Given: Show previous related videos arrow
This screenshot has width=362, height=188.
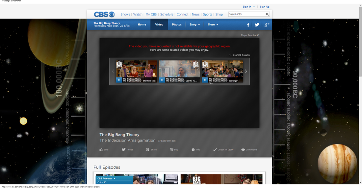Looking at the screenshot, I should [x=113, y=72].
